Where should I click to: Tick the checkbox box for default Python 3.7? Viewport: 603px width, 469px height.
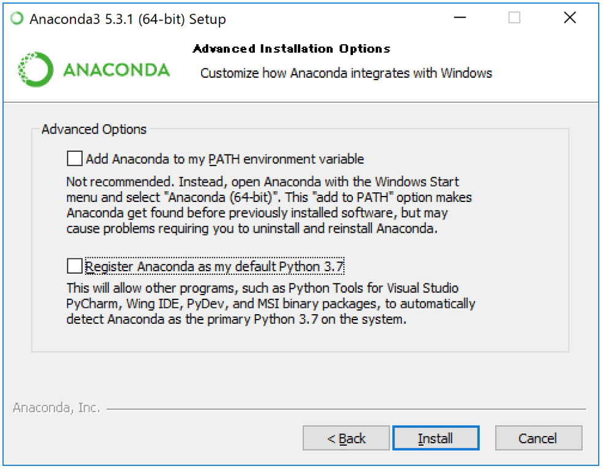point(74,266)
